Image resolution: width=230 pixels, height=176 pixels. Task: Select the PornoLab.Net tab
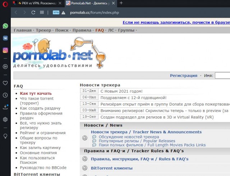point(90,3)
